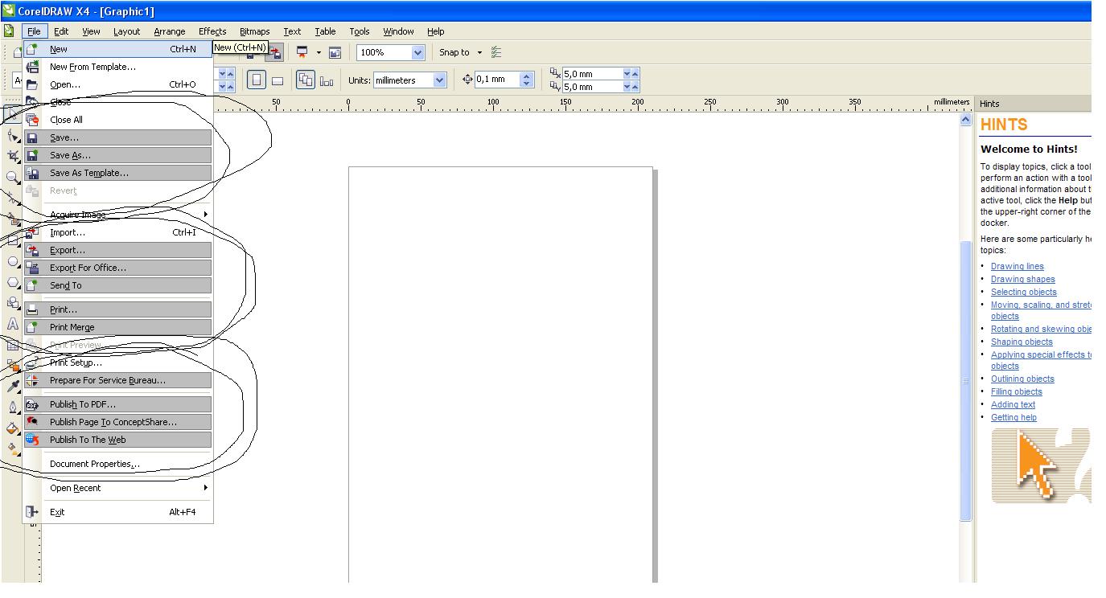The image size is (1106, 598).
Task: Choose Import... in File menu
Action: click(x=118, y=232)
